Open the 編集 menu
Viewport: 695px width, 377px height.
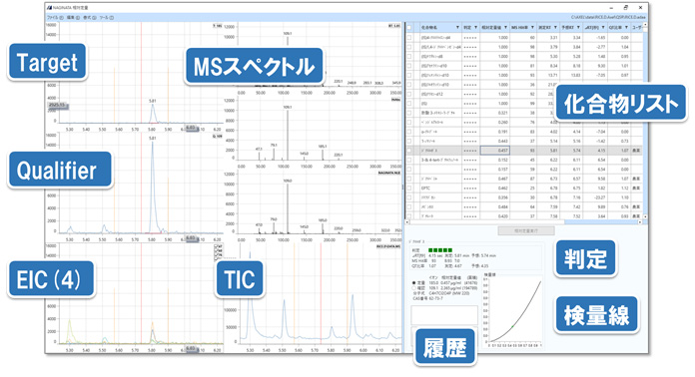(x=73, y=18)
